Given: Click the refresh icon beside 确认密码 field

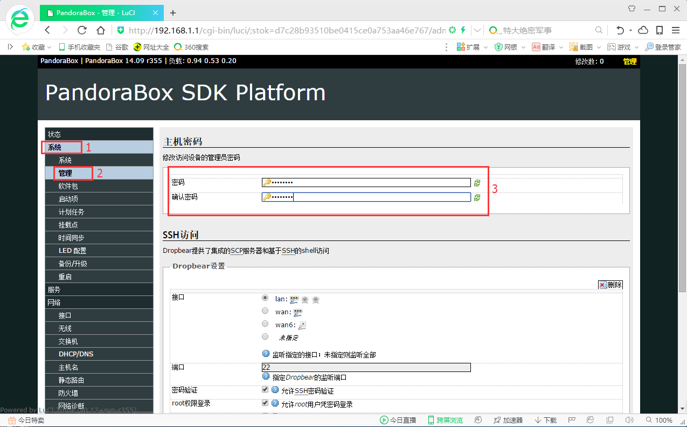Looking at the screenshot, I should tap(477, 198).
